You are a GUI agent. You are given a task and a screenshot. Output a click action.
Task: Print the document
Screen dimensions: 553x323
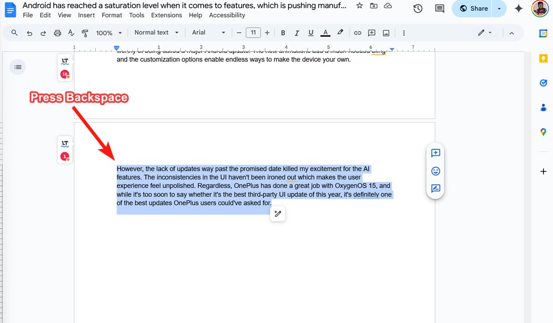click(57, 33)
